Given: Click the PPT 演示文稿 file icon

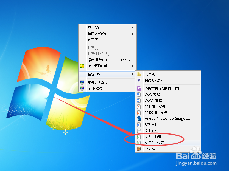Looking at the screenshot, I should pyautogui.click(x=139, y=107).
